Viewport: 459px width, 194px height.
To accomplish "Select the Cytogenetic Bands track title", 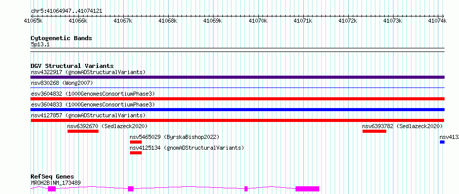I will coord(61,38).
